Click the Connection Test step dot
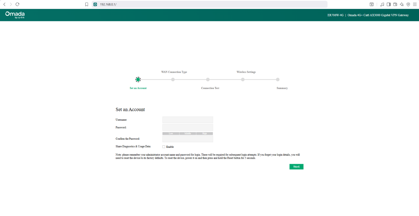Image resolution: width=419 pixels, height=216 pixels. (208, 80)
